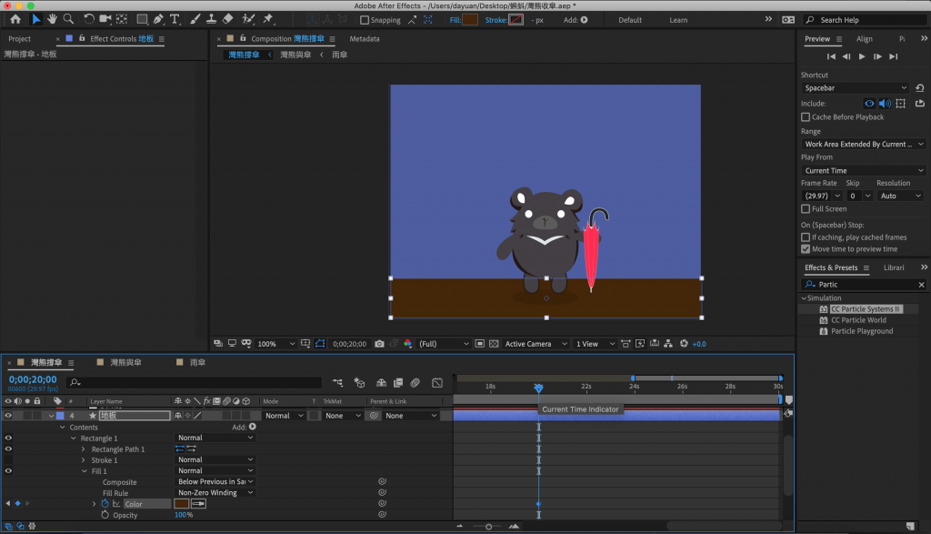Hide Fill 1 with eye icon
Image resolution: width=931 pixels, height=534 pixels.
pos(8,471)
